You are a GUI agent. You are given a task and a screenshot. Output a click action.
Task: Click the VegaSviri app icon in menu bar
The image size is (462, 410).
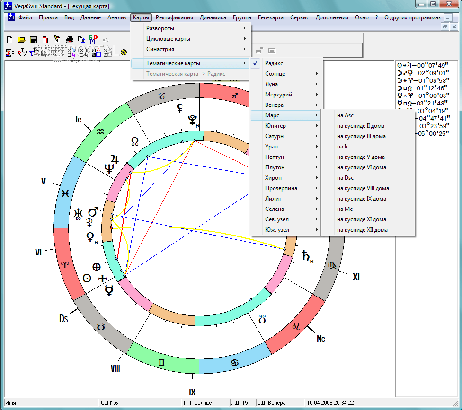click(x=11, y=17)
